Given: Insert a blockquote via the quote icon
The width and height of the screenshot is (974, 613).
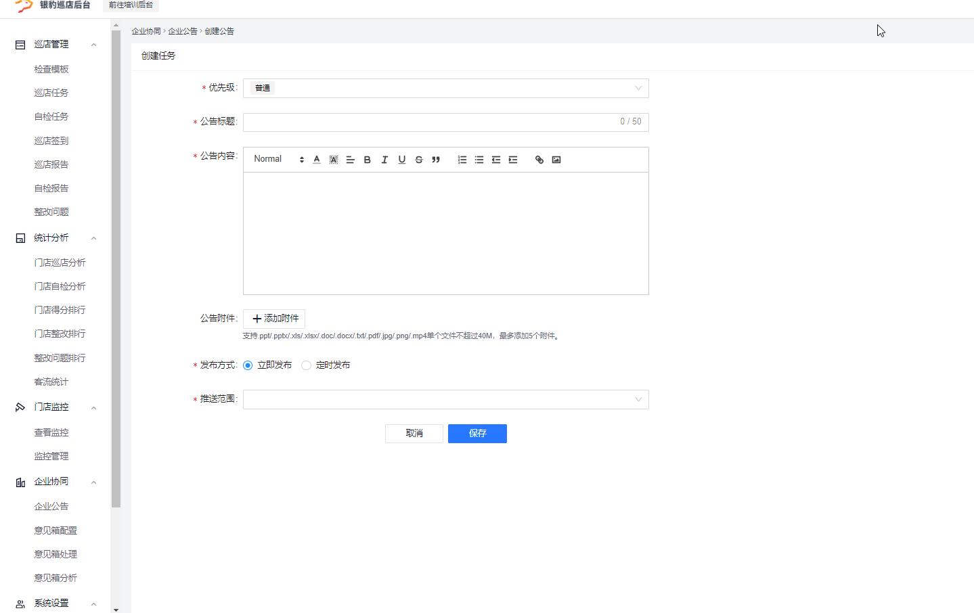Looking at the screenshot, I should (x=436, y=160).
